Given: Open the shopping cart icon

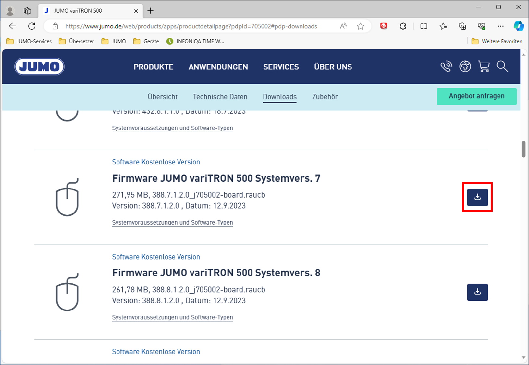Looking at the screenshot, I should (x=484, y=67).
